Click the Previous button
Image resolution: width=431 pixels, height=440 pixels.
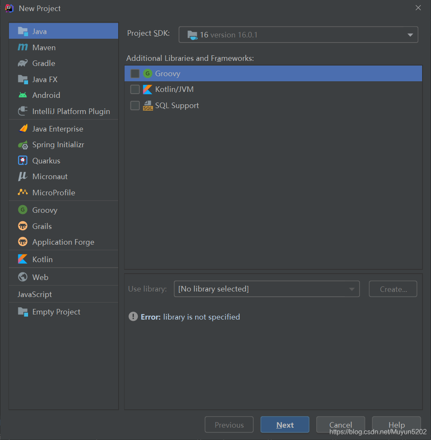coord(229,425)
